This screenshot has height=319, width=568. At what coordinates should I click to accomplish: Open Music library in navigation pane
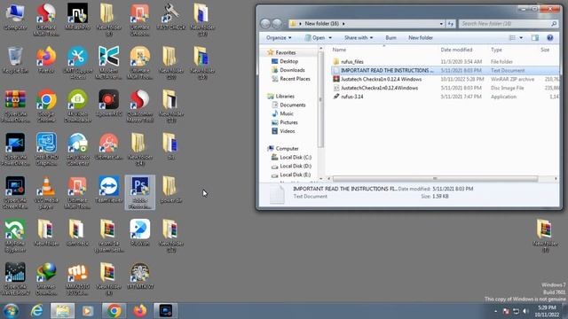[286, 113]
